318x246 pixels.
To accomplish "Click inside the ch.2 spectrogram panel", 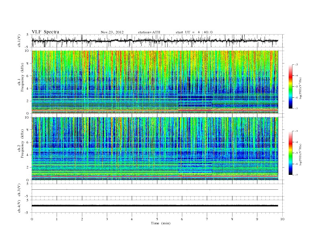I will pyautogui.click(x=155, y=149).
